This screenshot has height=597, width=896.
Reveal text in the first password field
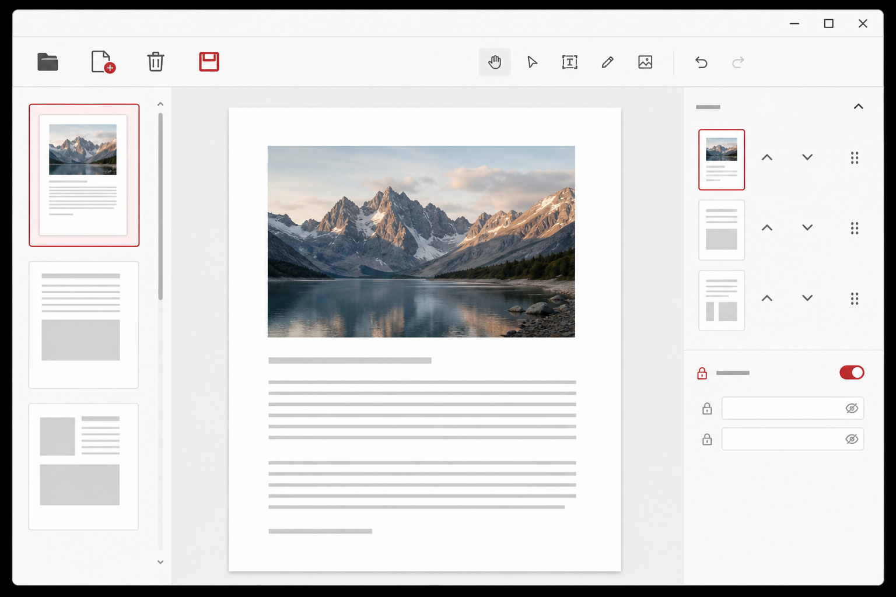point(852,408)
